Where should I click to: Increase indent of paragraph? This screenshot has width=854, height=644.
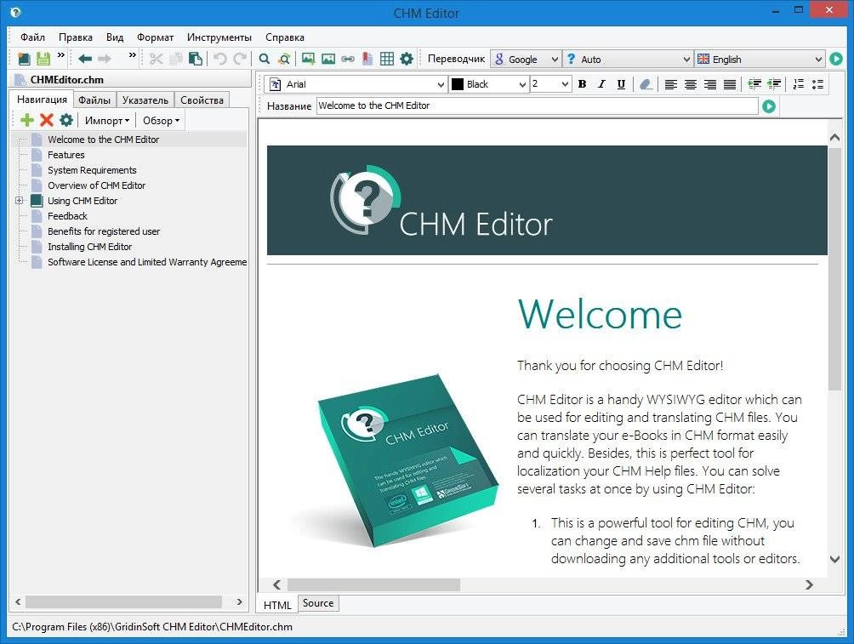754,84
